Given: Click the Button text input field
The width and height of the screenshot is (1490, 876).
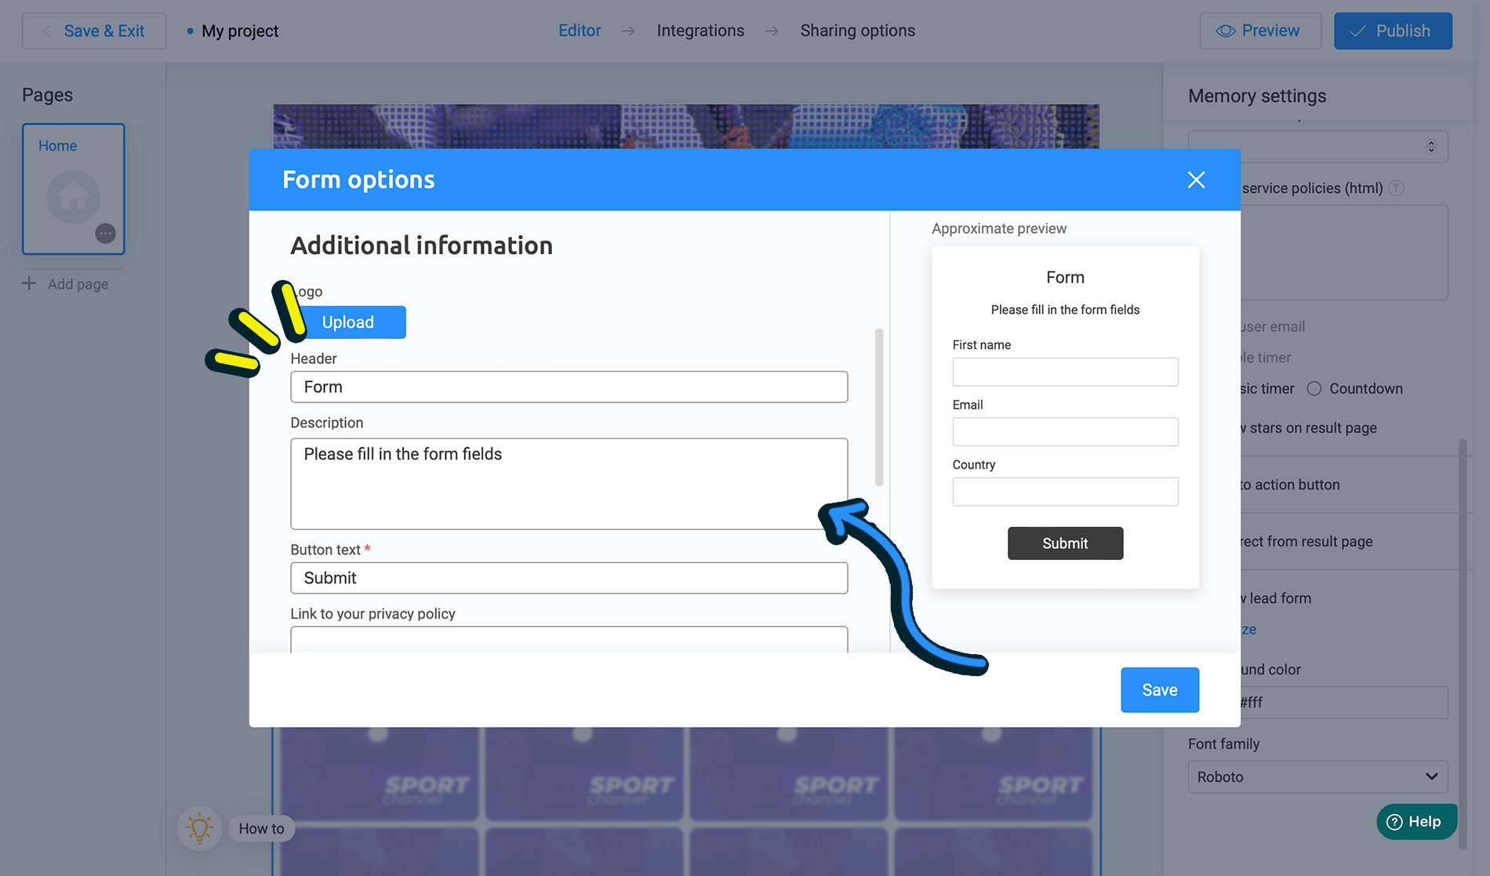Looking at the screenshot, I should point(569,578).
